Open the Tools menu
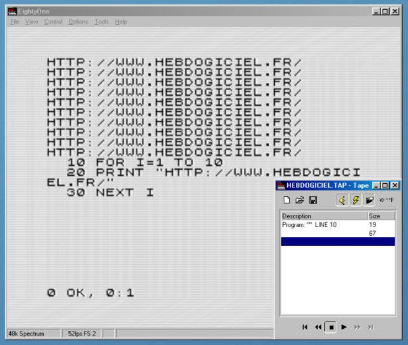The height and width of the screenshot is (345, 408). coord(101,22)
